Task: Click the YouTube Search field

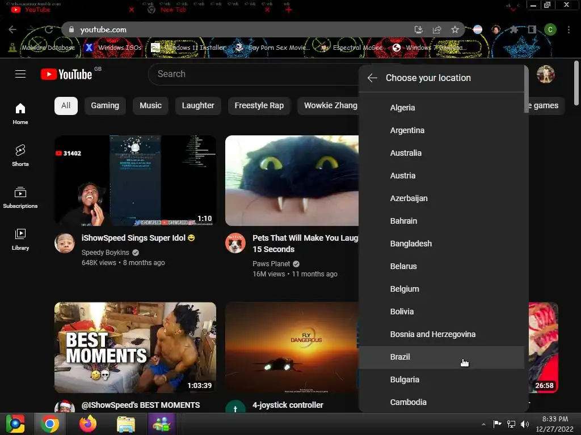Action: click(254, 74)
